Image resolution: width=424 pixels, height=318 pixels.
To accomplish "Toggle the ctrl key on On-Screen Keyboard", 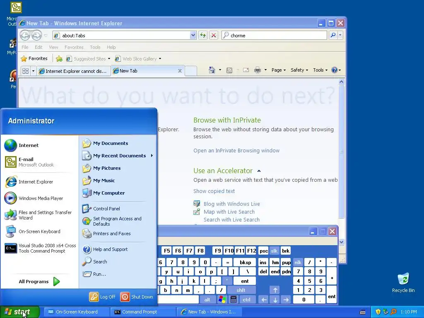I will [246, 300].
